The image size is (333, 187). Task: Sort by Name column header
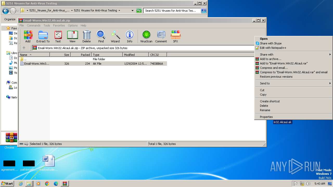[x=34, y=55]
